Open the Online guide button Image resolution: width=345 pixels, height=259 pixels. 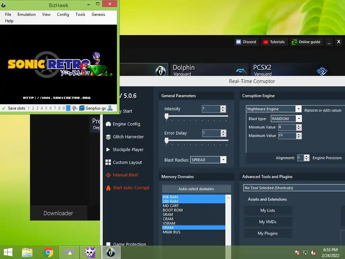click(306, 42)
